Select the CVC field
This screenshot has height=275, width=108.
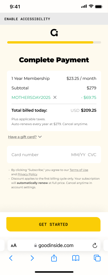(92, 155)
